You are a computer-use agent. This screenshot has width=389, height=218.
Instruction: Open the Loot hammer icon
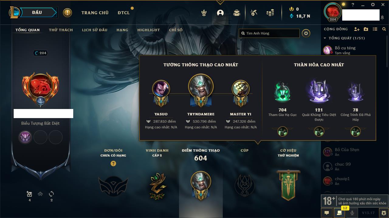[x=254, y=13]
